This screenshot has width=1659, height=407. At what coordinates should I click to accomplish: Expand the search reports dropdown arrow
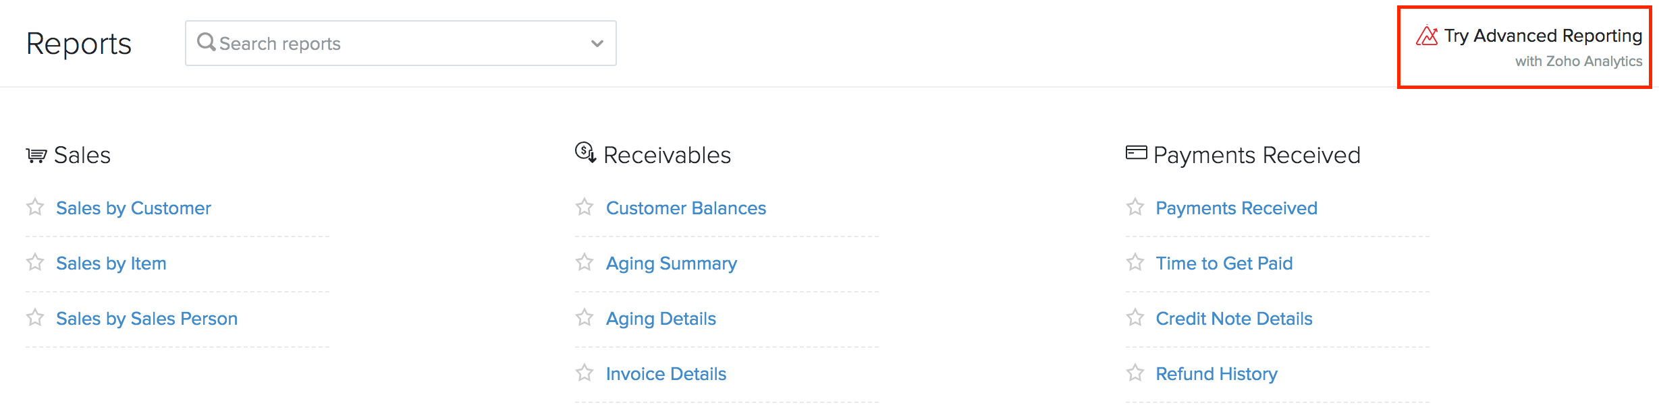(x=597, y=44)
